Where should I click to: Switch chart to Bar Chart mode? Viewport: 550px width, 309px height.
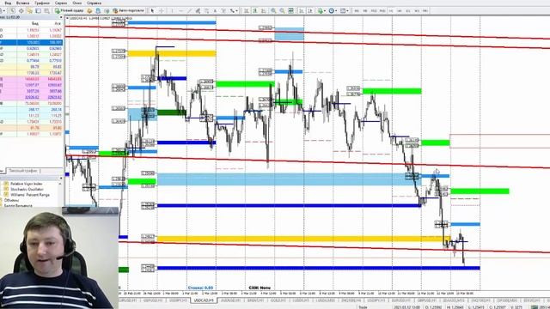(x=246, y=11)
